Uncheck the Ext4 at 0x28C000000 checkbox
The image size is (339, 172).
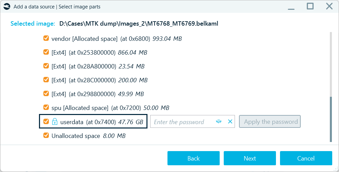tap(46, 80)
